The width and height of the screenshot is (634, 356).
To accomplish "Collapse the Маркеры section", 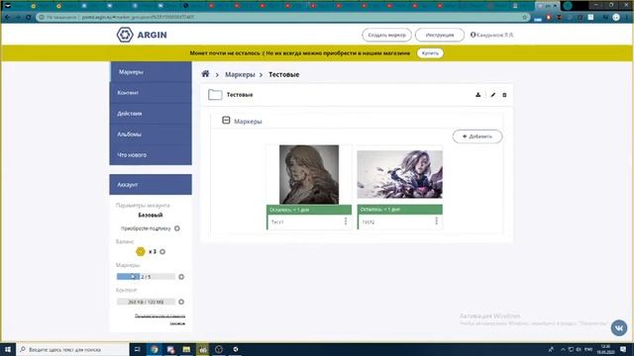I will (x=226, y=121).
